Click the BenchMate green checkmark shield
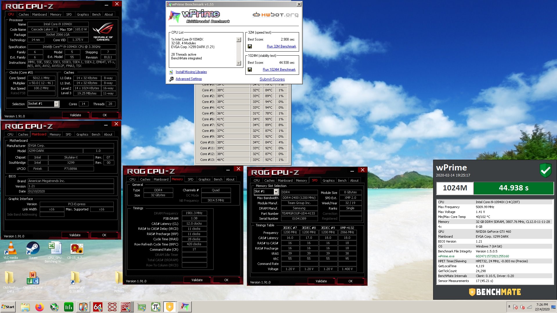Viewport: 557px width, 313px height. pos(545,170)
